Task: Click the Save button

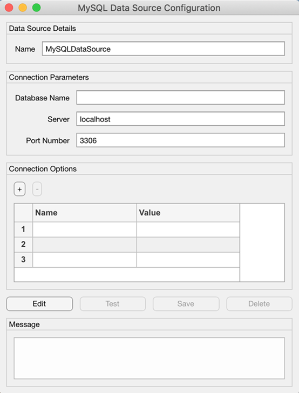Action: (186, 304)
